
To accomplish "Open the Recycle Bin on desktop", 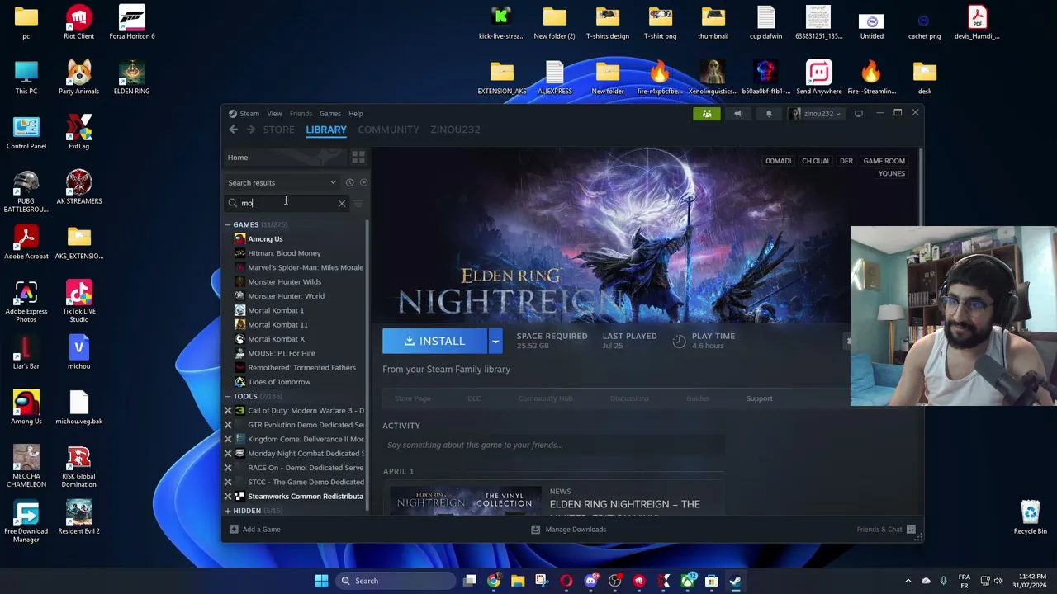I will tap(1030, 517).
